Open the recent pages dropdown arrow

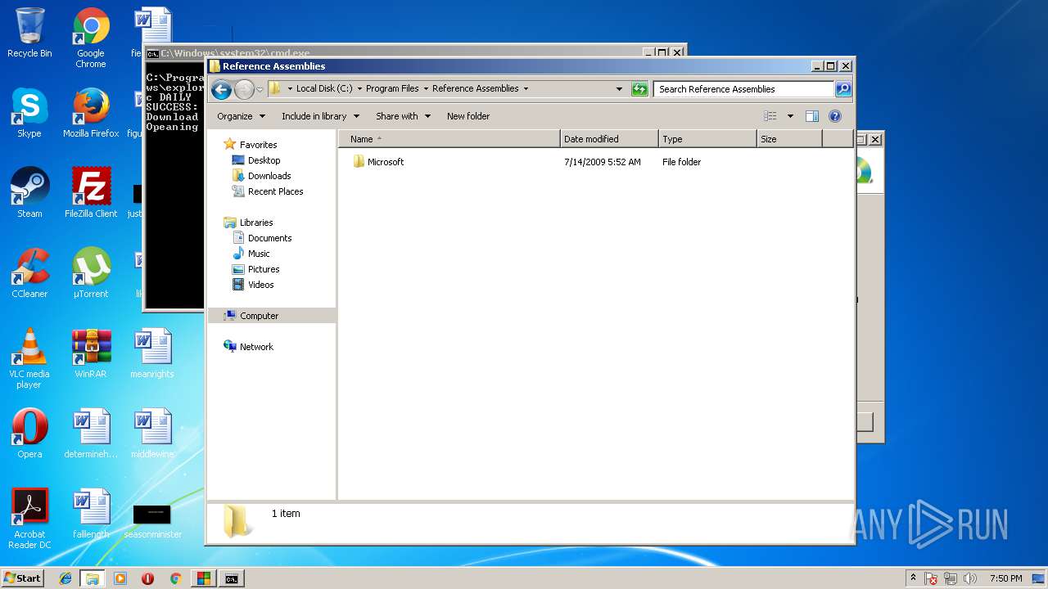point(260,89)
